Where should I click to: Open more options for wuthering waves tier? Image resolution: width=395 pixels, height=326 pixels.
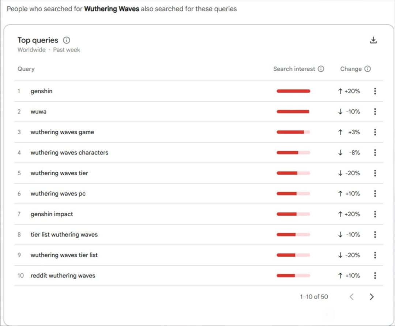pyautogui.click(x=375, y=173)
